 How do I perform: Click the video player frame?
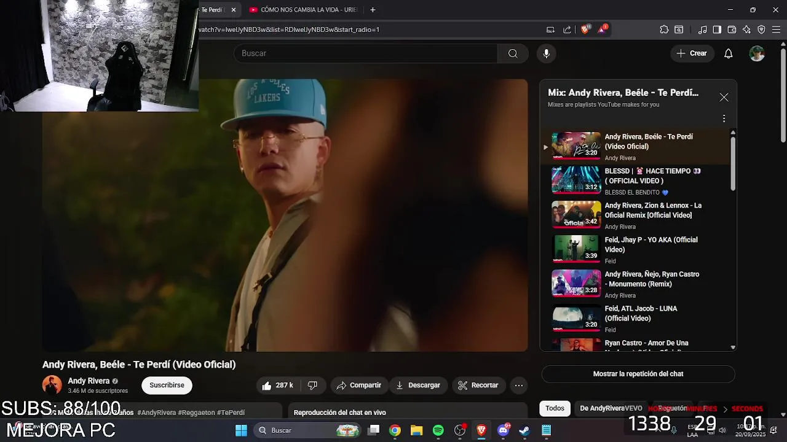click(285, 215)
